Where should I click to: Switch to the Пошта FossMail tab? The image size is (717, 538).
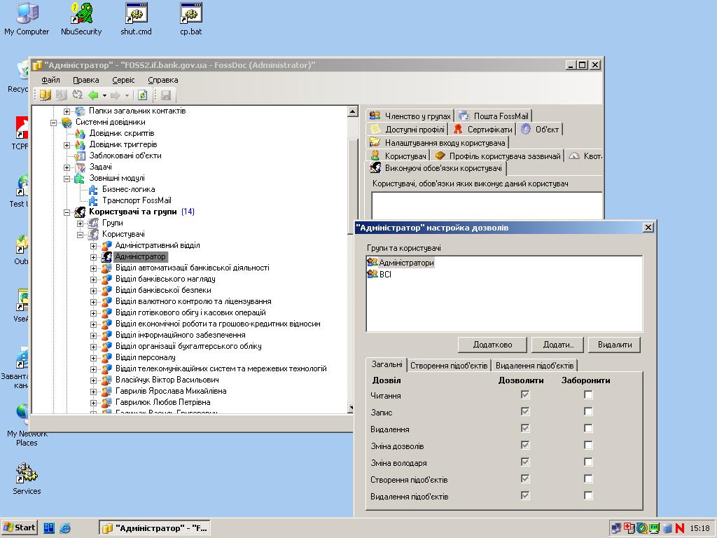494,116
